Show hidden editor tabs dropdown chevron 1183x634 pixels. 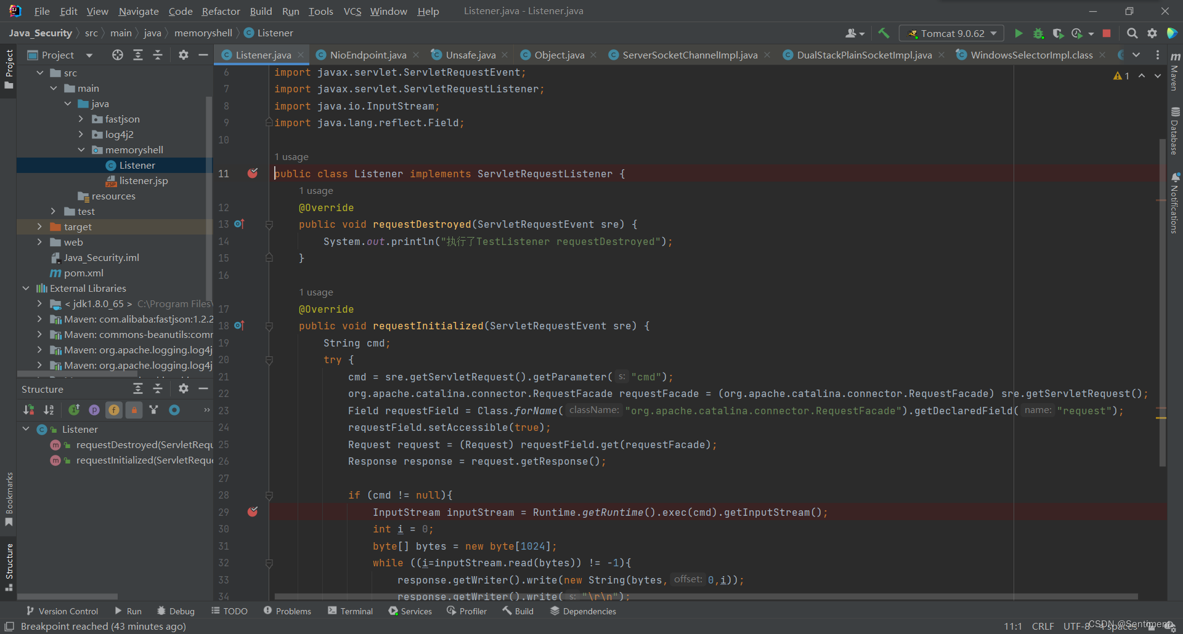coord(1136,55)
